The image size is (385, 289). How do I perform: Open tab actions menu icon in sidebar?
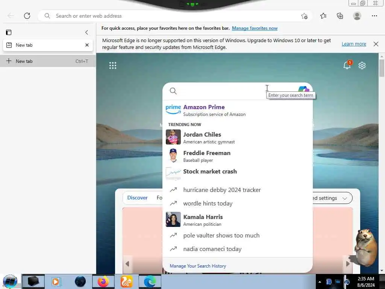[9, 32]
